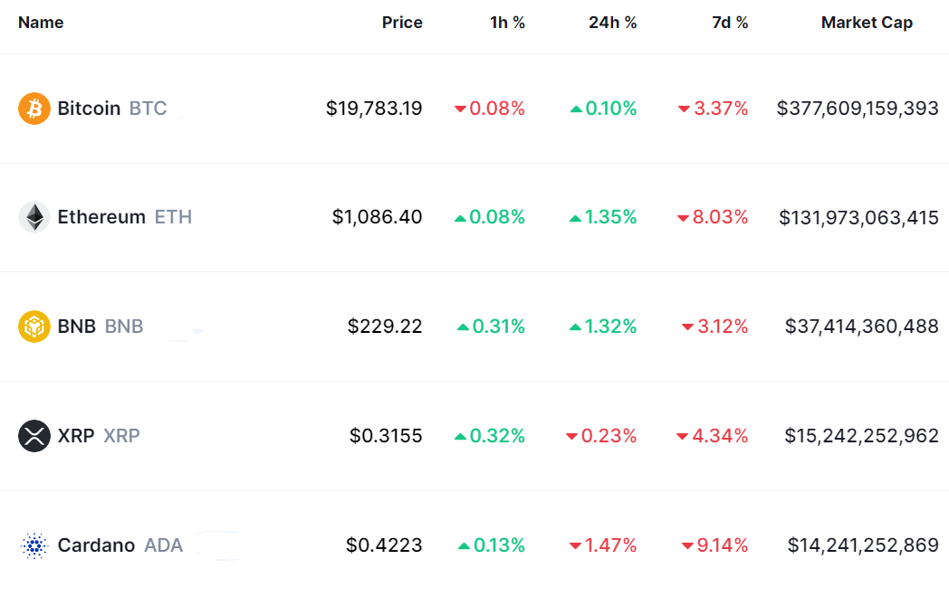
Task: Click the black XRP logo icon
Action: (34, 436)
